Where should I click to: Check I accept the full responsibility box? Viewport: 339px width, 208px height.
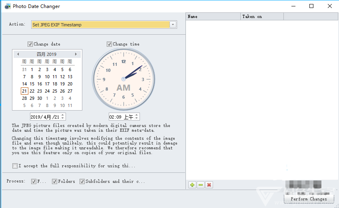(x=15, y=166)
